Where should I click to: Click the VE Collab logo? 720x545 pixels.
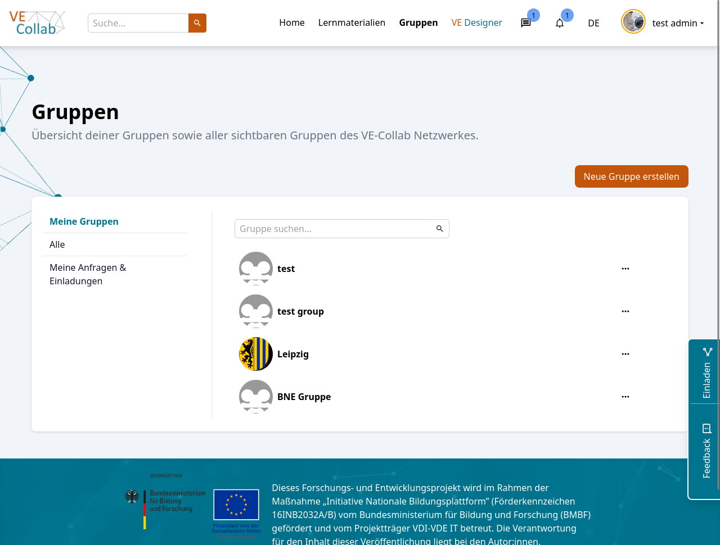[x=37, y=23]
